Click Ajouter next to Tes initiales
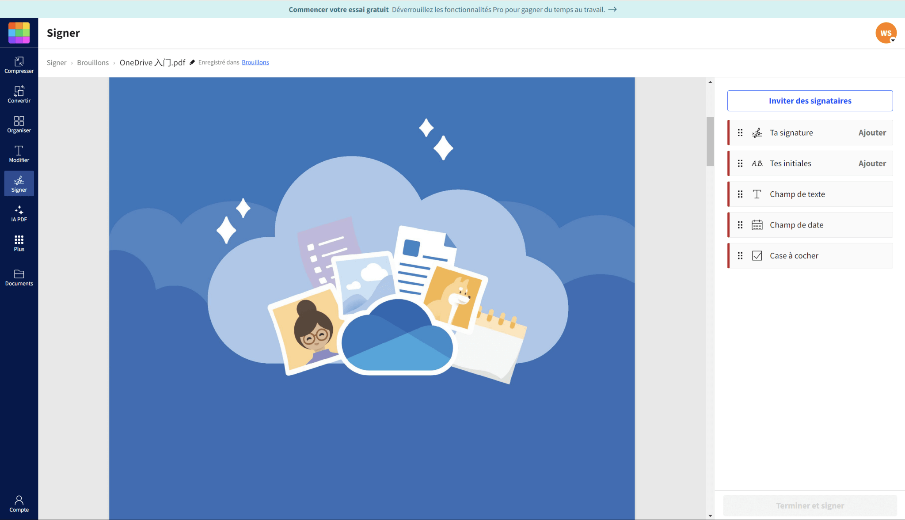905x520 pixels. (x=872, y=163)
